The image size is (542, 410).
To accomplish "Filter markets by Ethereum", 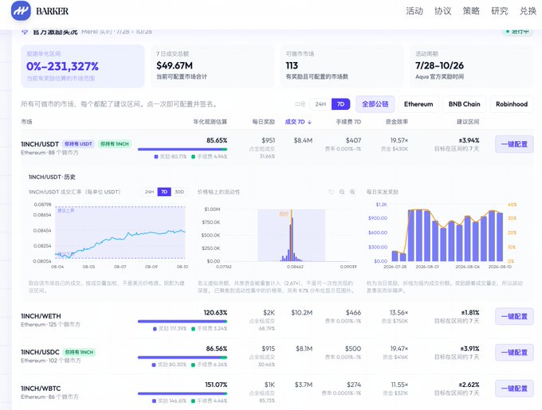I will pyautogui.click(x=418, y=103).
